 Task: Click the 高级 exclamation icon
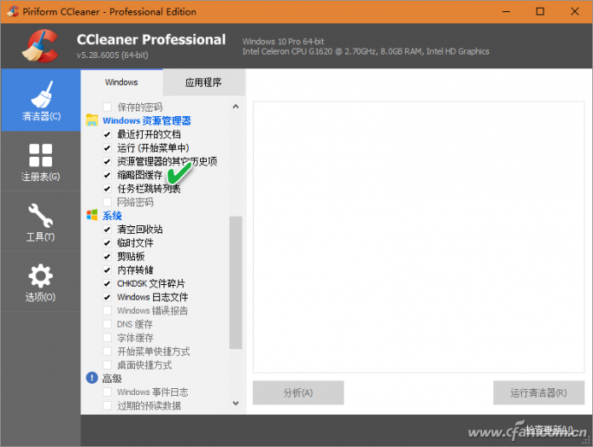(x=92, y=378)
